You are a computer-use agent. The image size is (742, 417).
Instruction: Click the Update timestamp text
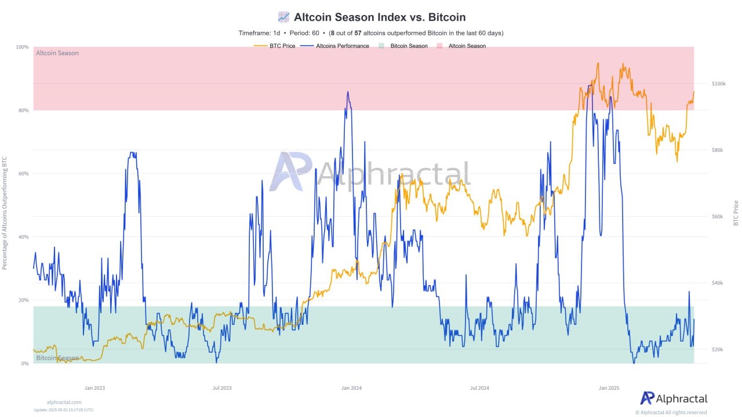[64, 410]
